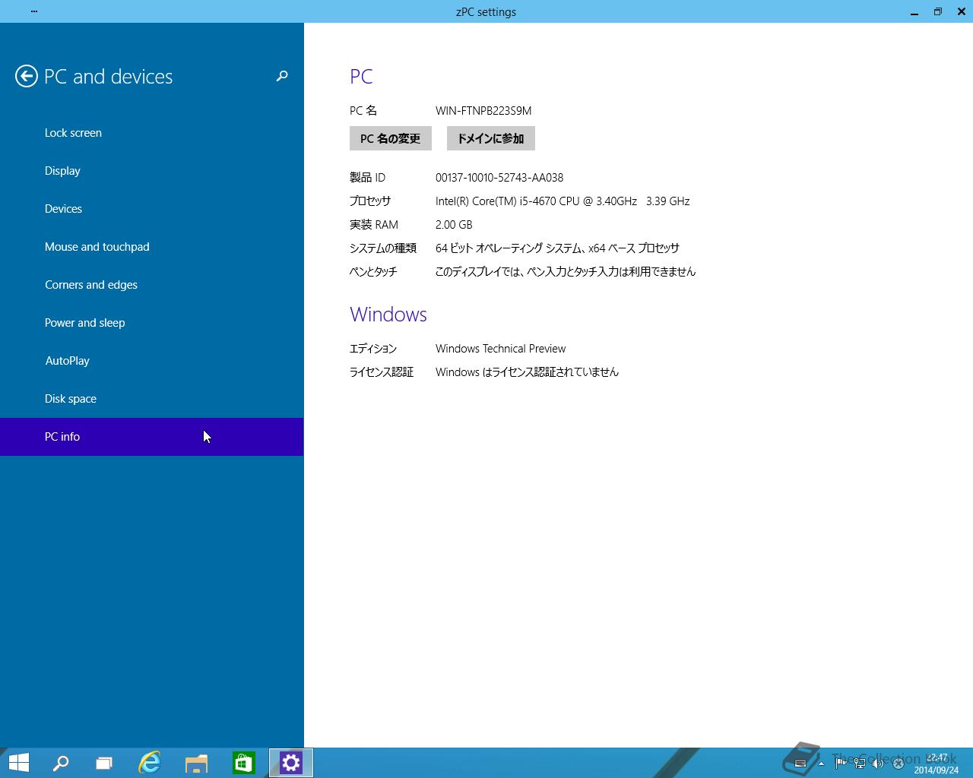973x778 pixels.
Task: Open the Display settings page
Action: point(152,171)
